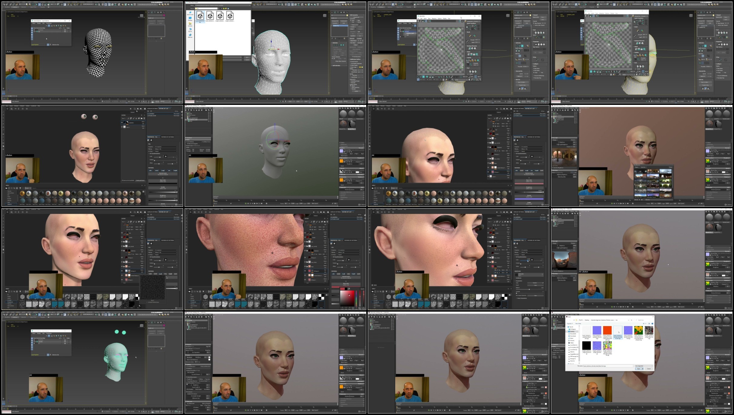Click the red saturation square in the color picker
The image size is (734, 415).
347,298
